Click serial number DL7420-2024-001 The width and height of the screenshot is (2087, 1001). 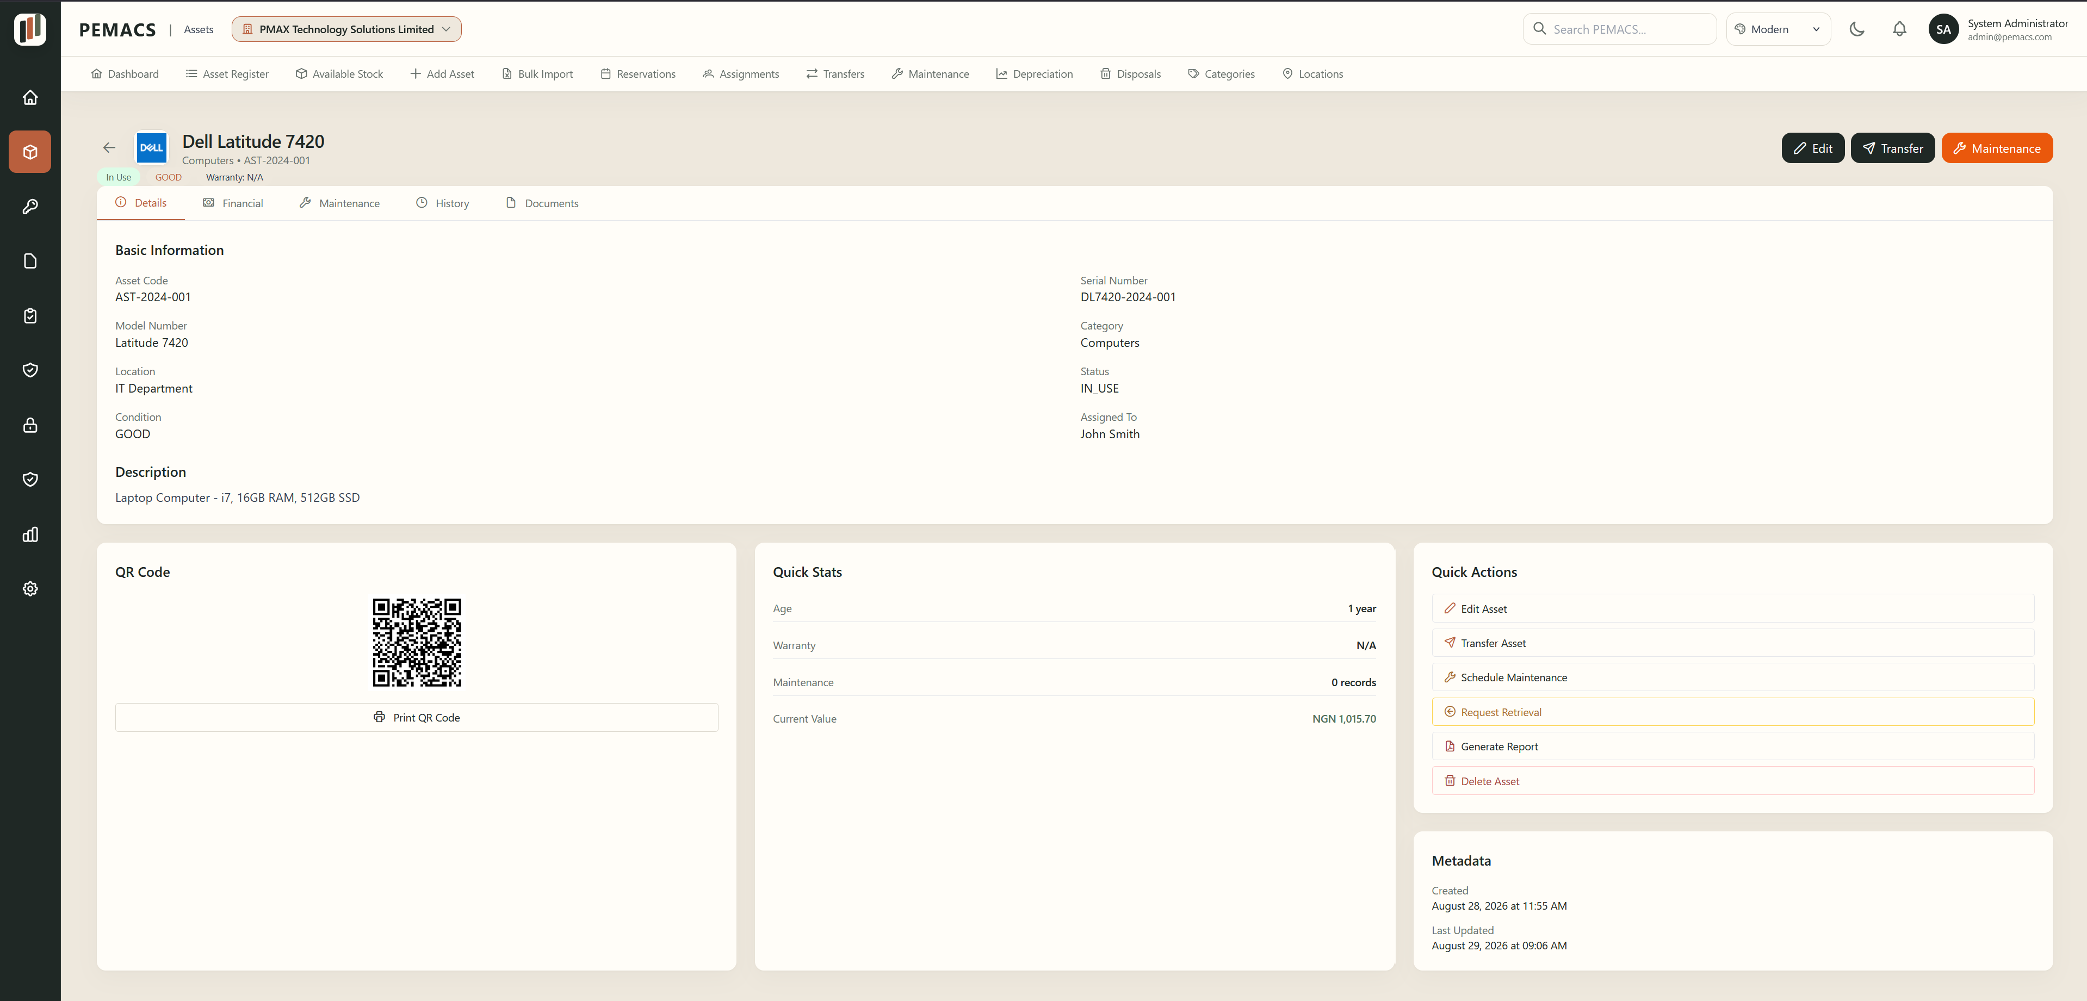click(x=1128, y=297)
